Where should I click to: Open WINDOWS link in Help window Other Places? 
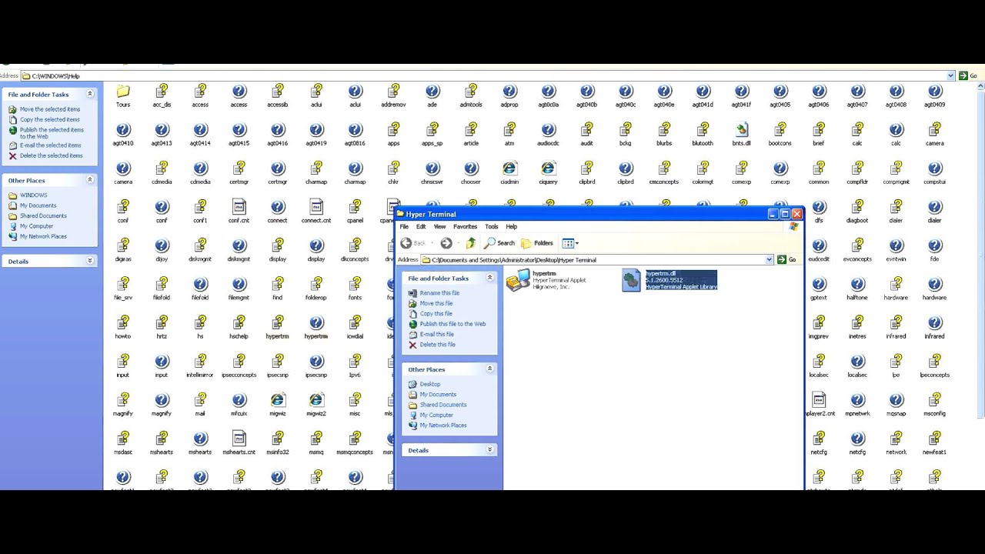pyautogui.click(x=33, y=195)
